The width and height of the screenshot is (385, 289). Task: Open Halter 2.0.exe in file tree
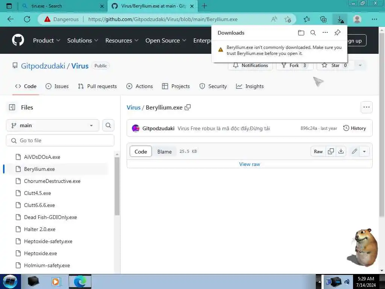point(39,229)
